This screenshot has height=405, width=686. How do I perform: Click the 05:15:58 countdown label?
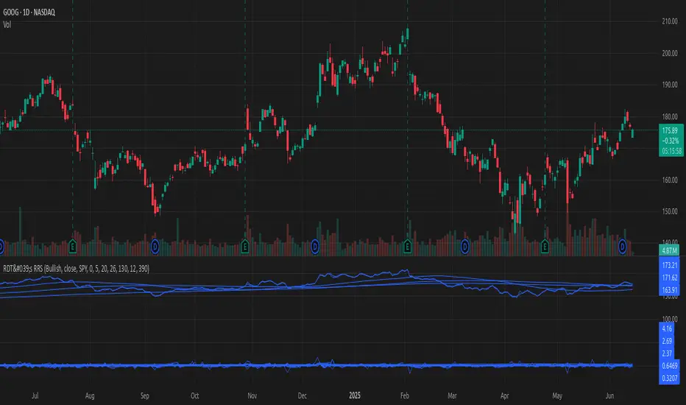click(671, 151)
